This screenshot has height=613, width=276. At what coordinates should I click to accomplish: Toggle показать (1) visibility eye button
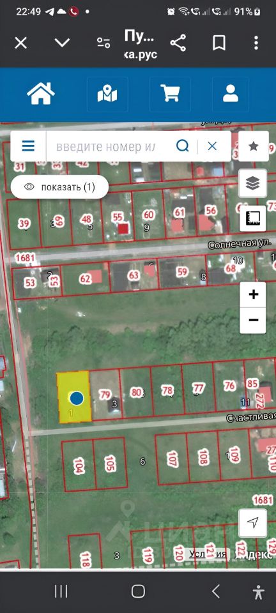click(59, 187)
